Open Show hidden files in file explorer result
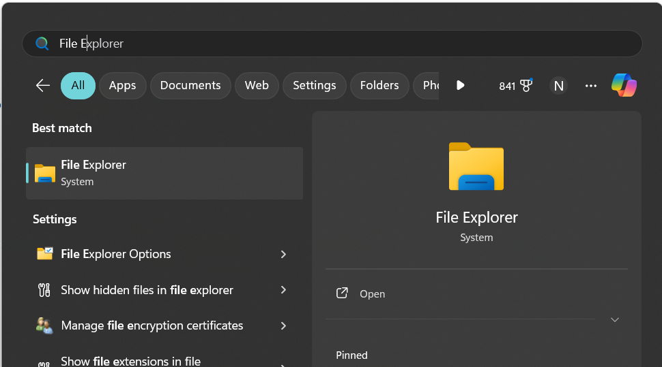 pyautogui.click(x=164, y=290)
